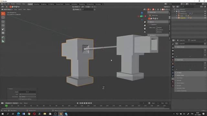Image resolution: width=207 pixels, height=116 pixels.
Task: Open the Keying dropdown in timeline
Action: pos(16,103)
